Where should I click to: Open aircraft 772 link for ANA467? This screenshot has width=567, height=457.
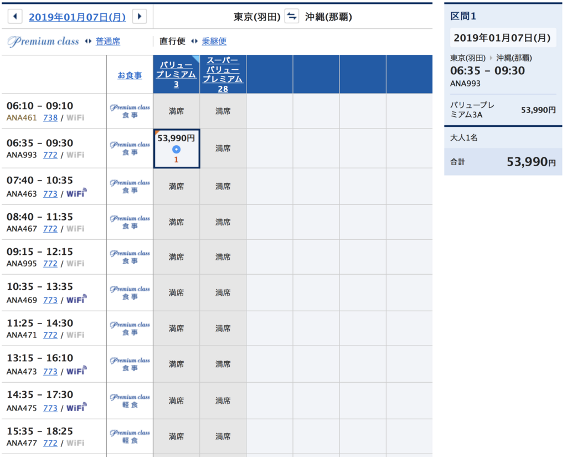(50, 229)
